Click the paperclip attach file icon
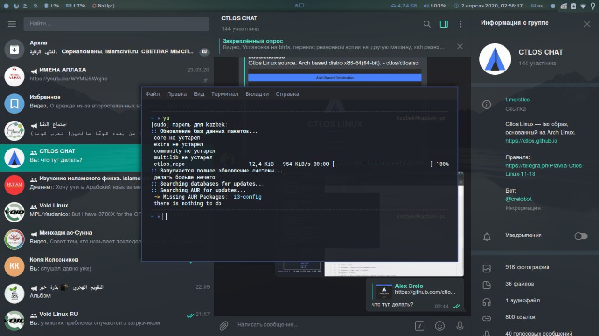The height and width of the screenshot is (336, 599). coord(224,325)
